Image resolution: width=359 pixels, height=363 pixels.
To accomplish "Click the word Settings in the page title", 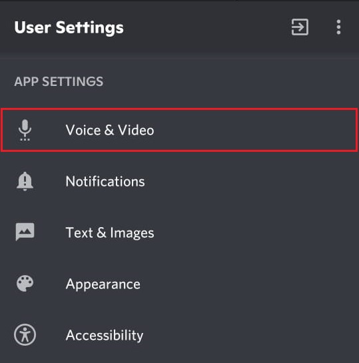I will click(90, 28).
